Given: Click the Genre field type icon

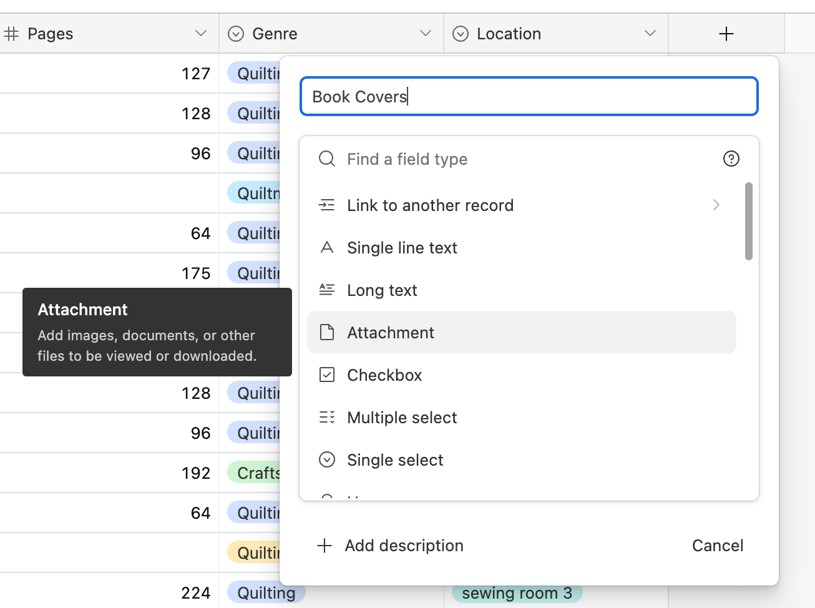Looking at the screenshot, I should tap(236, 34).
